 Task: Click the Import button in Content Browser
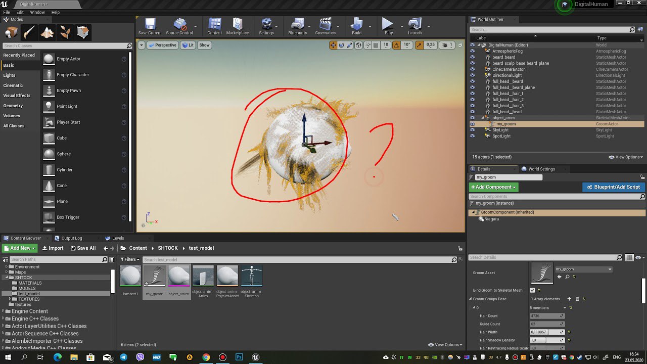tap(53, 248)
